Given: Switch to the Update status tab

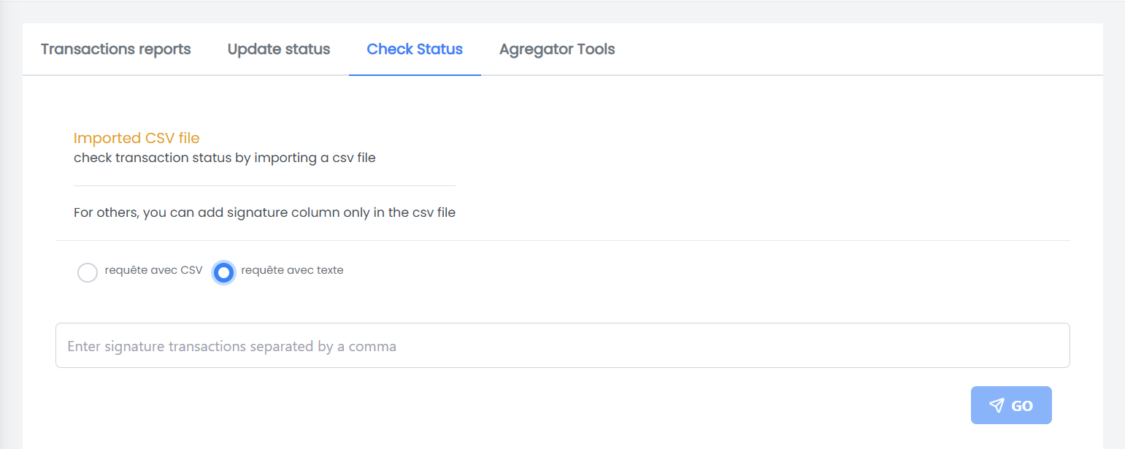Looking at the screenshot, I should (278, 49).
